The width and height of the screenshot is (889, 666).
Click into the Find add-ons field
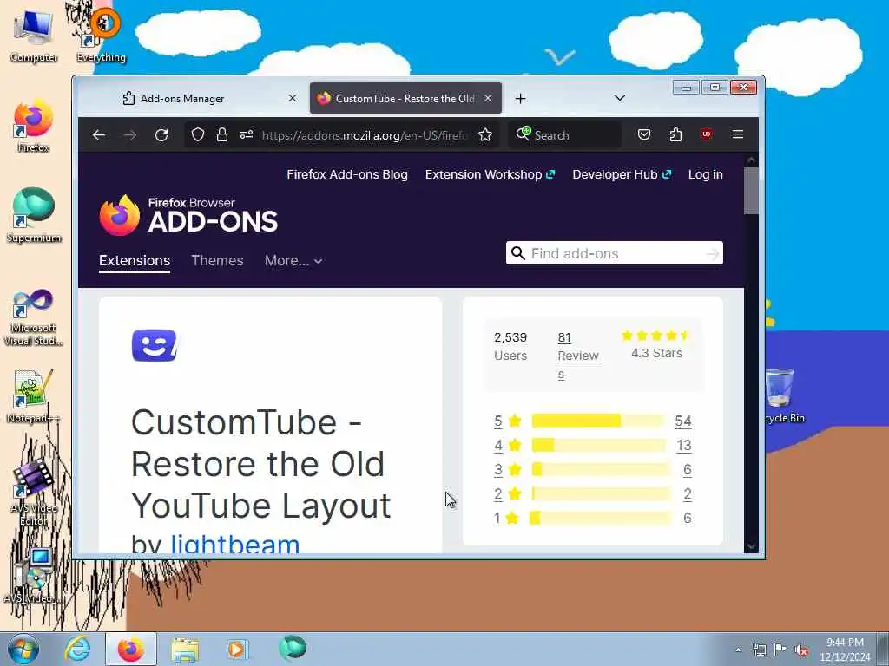pyautogui.click(x=616, y=253)
